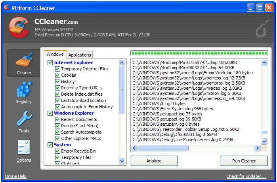
Task: Select the Mini080307-01.dmp result line
Action: [x=183, y=68]
